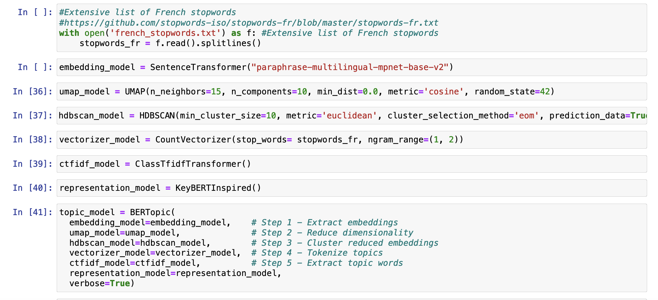Click comment Step 5 – Extract topic words
658x300 pixels.
tap(327, 263)
